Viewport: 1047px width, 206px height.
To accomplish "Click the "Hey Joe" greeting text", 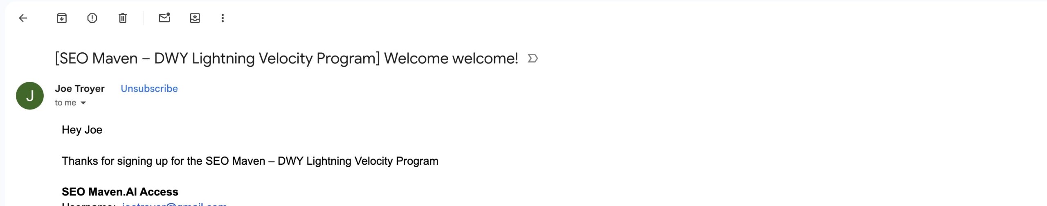I will pyautogui.click(x=82, y=130).
